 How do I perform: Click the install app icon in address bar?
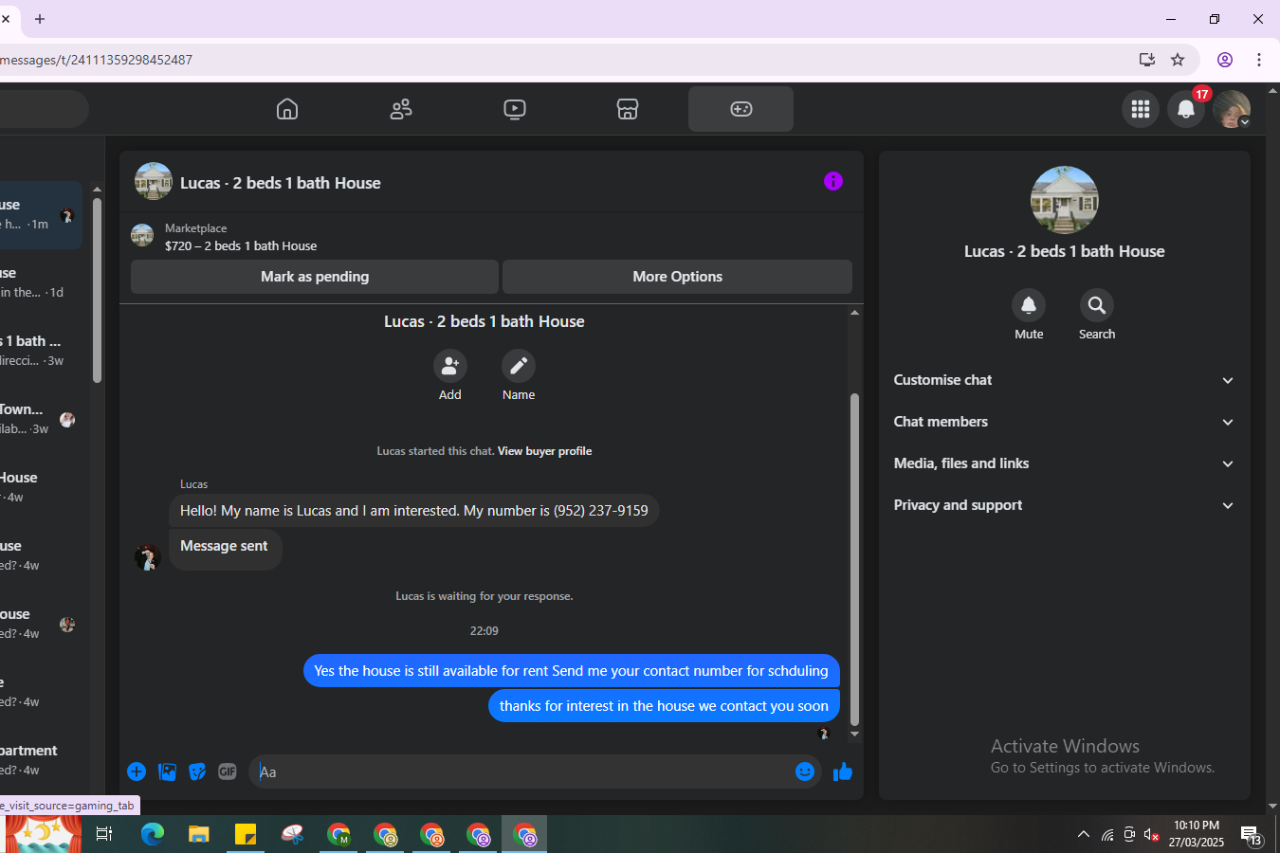[x=1147, y=60]
